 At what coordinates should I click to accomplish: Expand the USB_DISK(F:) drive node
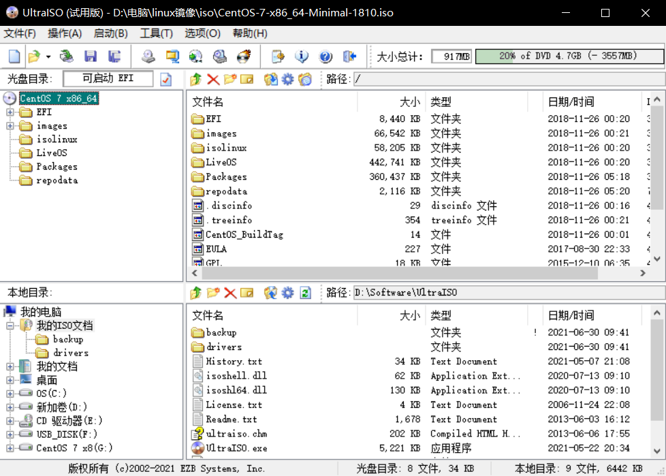[x=10, y=434]
